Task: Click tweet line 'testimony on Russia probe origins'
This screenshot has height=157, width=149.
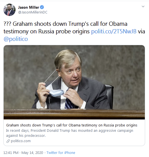Action: pyautogui.click(x=47, y=31)
